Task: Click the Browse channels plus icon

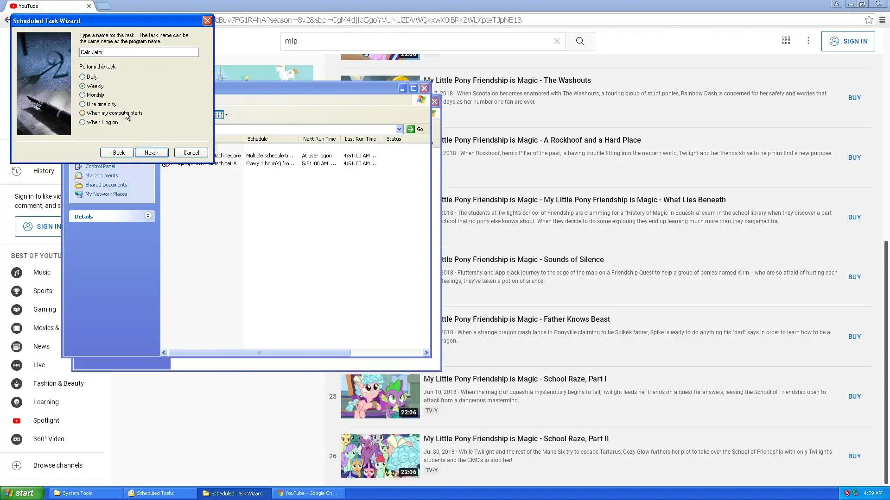Action: [x=17, y=466]
